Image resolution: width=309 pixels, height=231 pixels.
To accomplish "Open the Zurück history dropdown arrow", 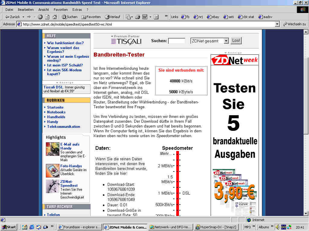I will point(23,17).
